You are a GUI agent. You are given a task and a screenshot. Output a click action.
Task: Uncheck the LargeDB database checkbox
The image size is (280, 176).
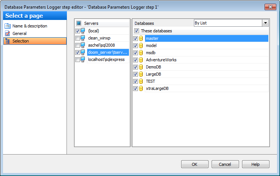pyautogui.click(x=136, y=74)
